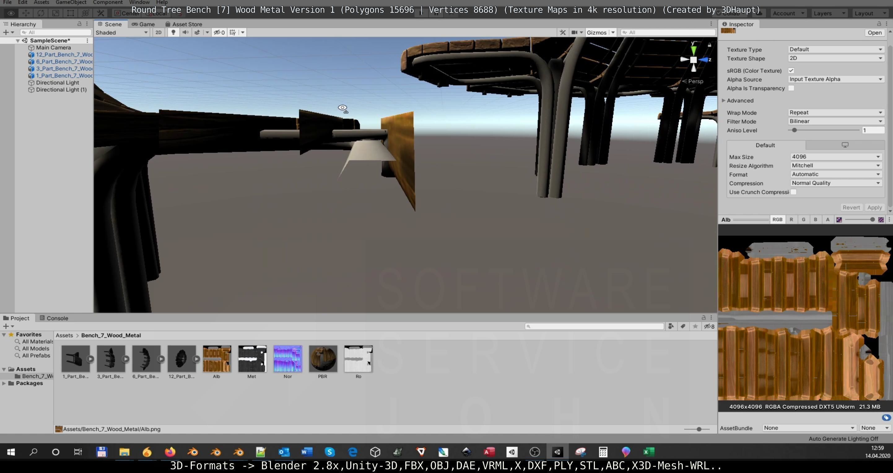Screen dimensions: 893x473
Task: Open the Wrap Mode dropdown
Action: [835, 113]
